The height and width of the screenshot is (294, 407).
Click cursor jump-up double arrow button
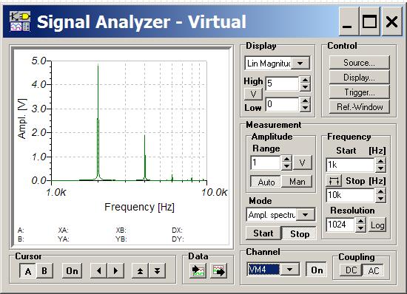click(140, 270)
